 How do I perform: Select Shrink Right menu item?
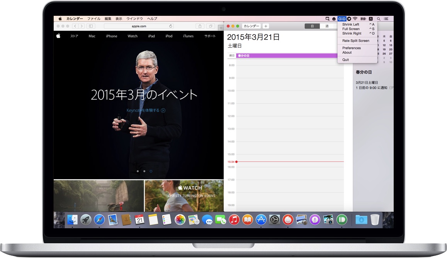click(358, 33)
